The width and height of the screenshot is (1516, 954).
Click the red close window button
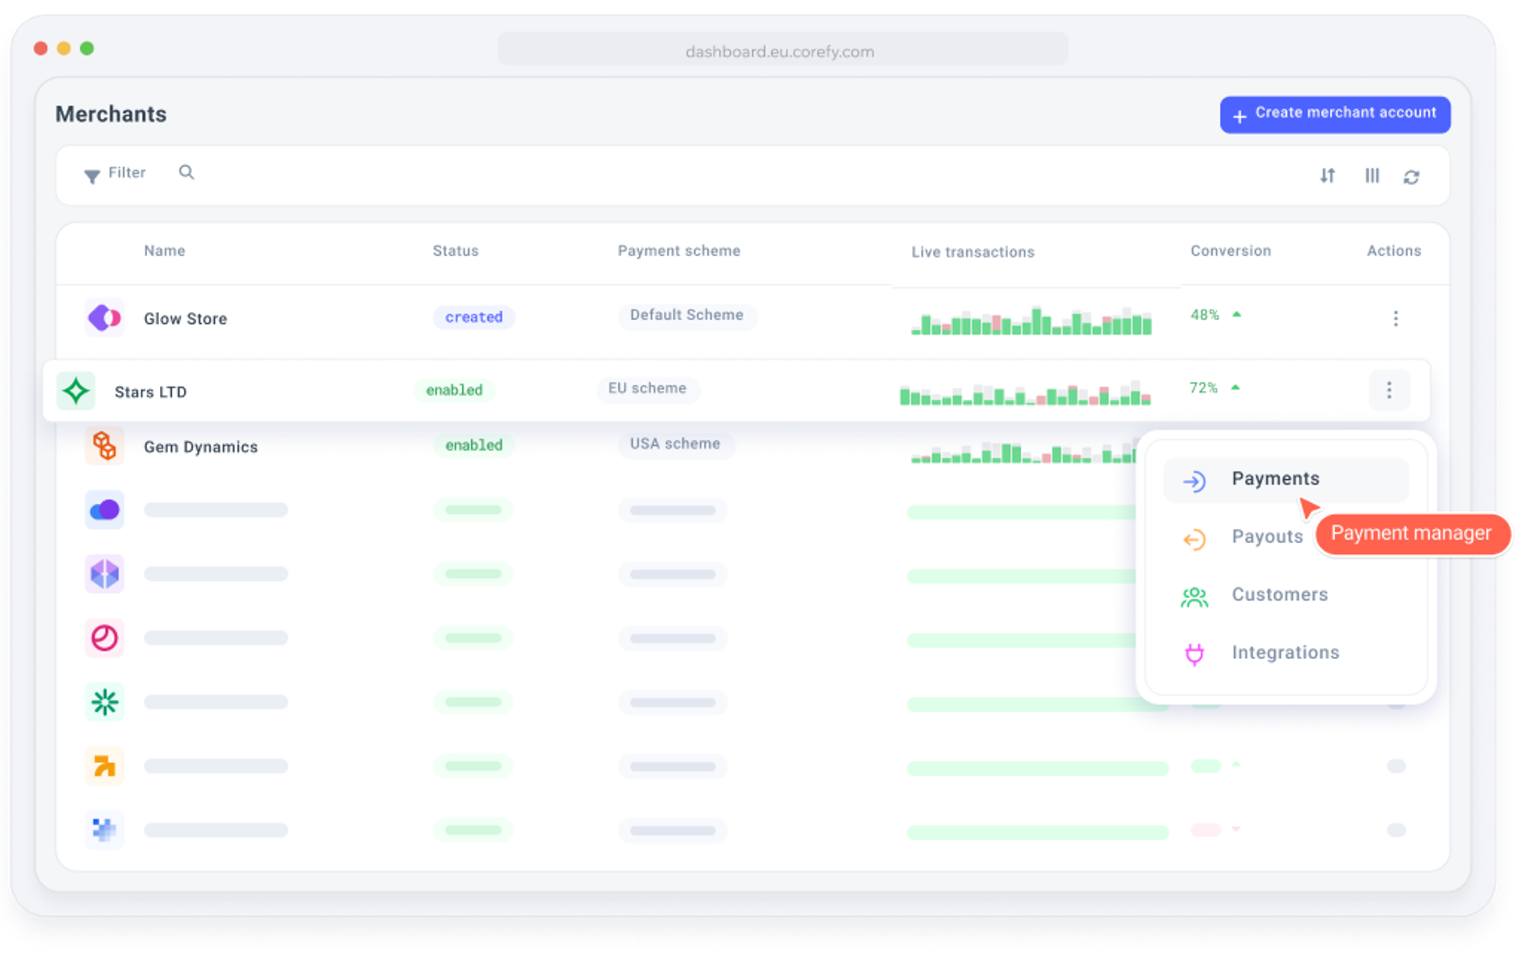40,49
